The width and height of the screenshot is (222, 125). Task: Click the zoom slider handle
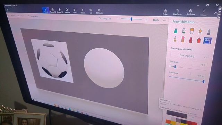pyautogui.click(x=131, y=19)
